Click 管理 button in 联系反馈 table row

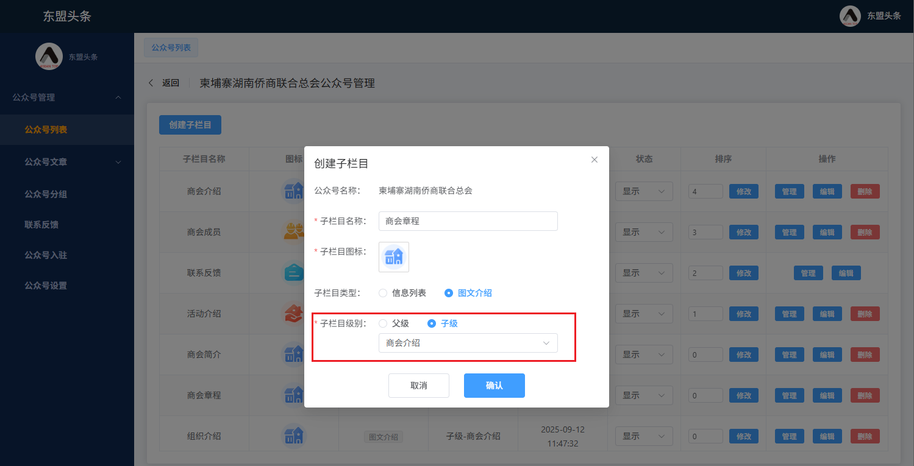(809, 273)
